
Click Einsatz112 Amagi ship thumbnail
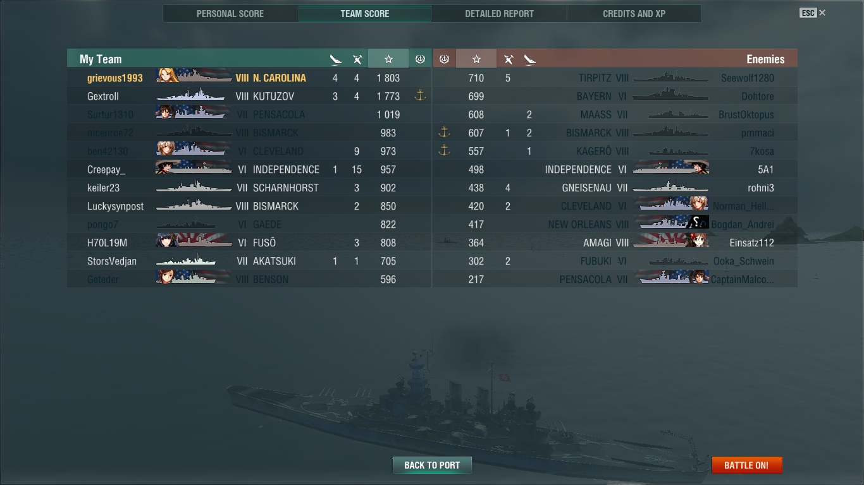click(x=670, y=242)
